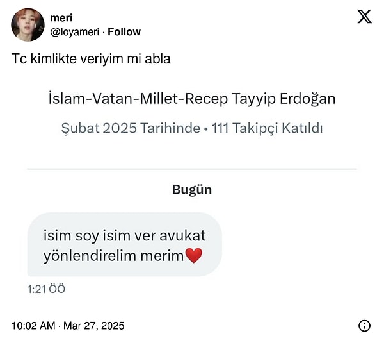Click the red heart emoji in message
Screen dimensions: 384x345
(194, 255)
